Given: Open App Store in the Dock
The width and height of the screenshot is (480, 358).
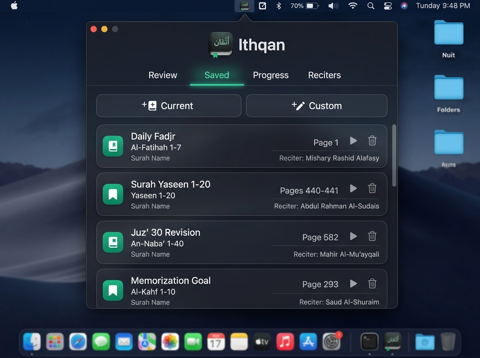Looking at the screenshot, I should tap(308, 342).
